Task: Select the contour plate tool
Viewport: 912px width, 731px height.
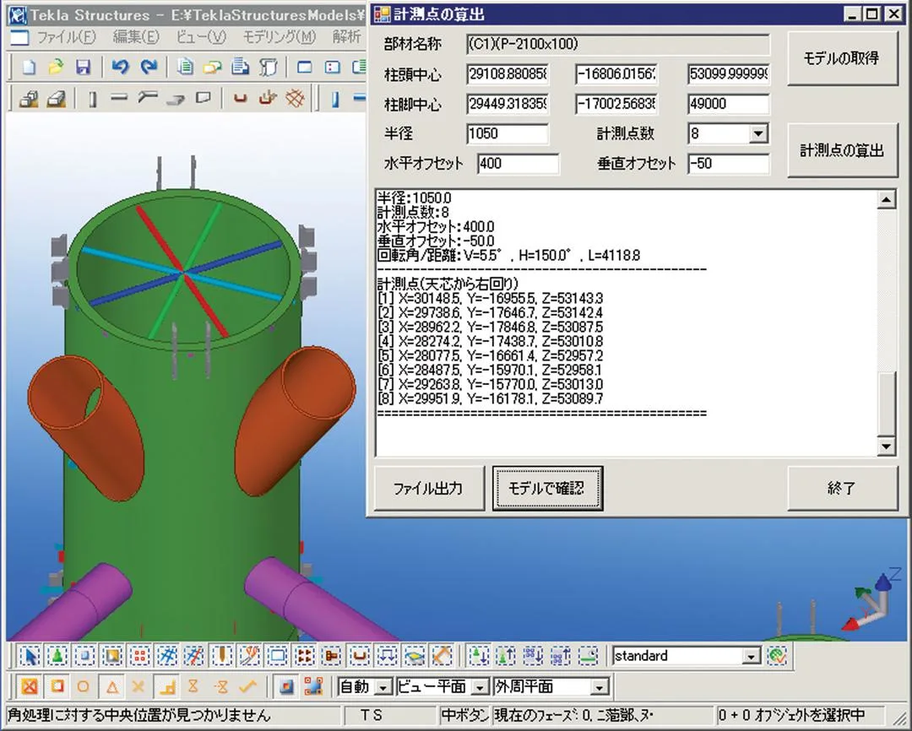Action: tap(203, 99)
